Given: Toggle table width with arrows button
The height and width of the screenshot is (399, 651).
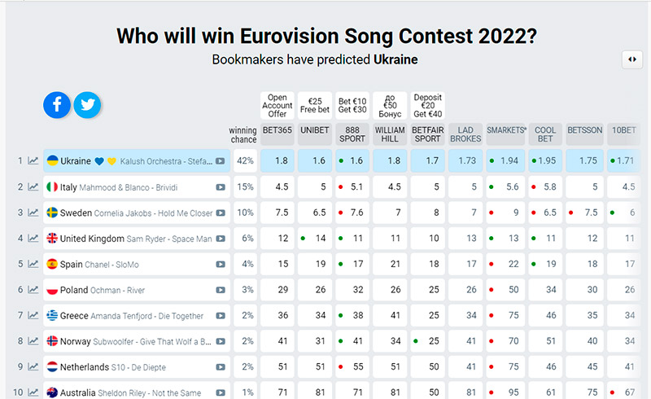Looking at the screenshot, I should click(632, 59).
